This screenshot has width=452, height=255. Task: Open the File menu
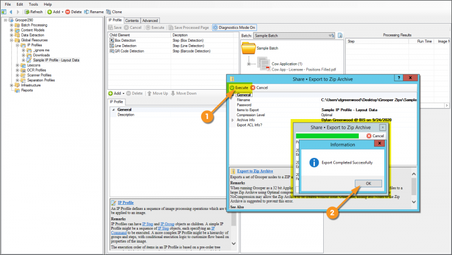(8, 5)
